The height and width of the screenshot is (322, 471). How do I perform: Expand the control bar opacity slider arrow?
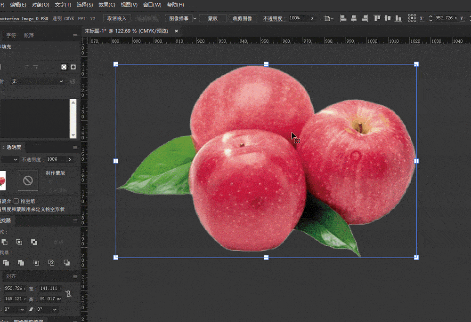point(312,18)
